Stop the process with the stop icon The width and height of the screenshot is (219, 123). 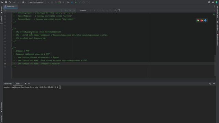(x=63, y=2)
